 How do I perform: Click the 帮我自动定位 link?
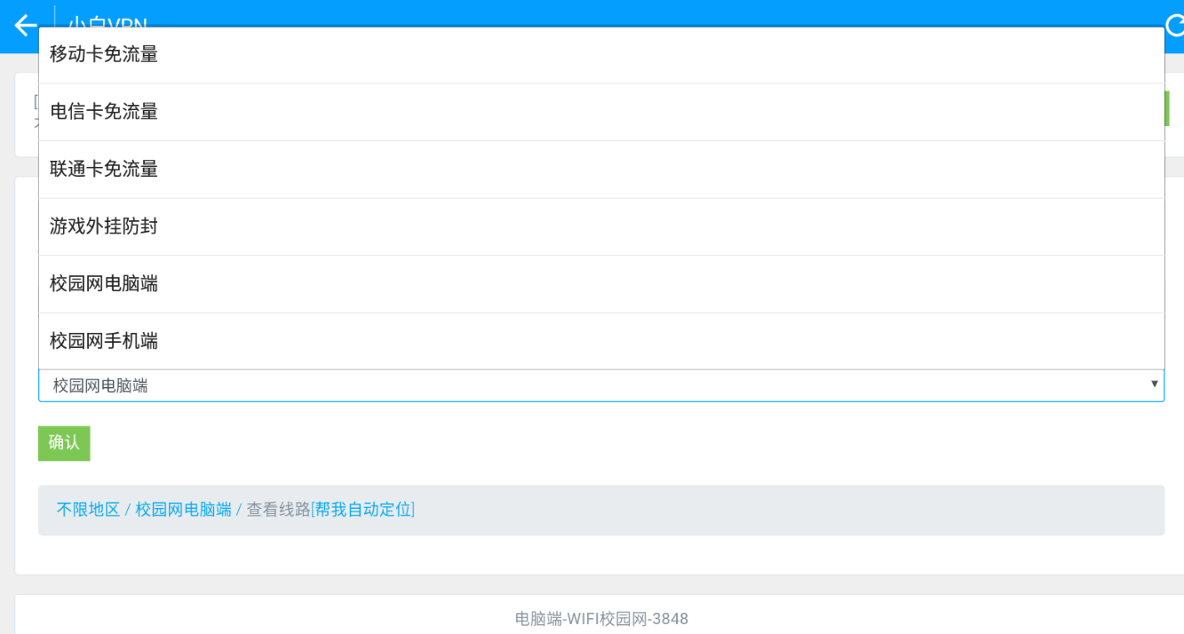tap(364, 510)
